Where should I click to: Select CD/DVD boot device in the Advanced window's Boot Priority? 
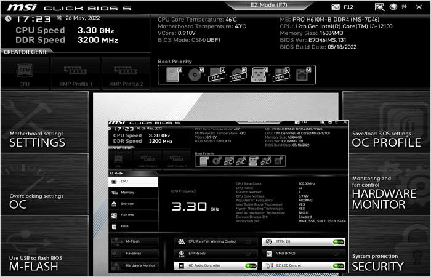pyautogui.click(x=195, y=74)
